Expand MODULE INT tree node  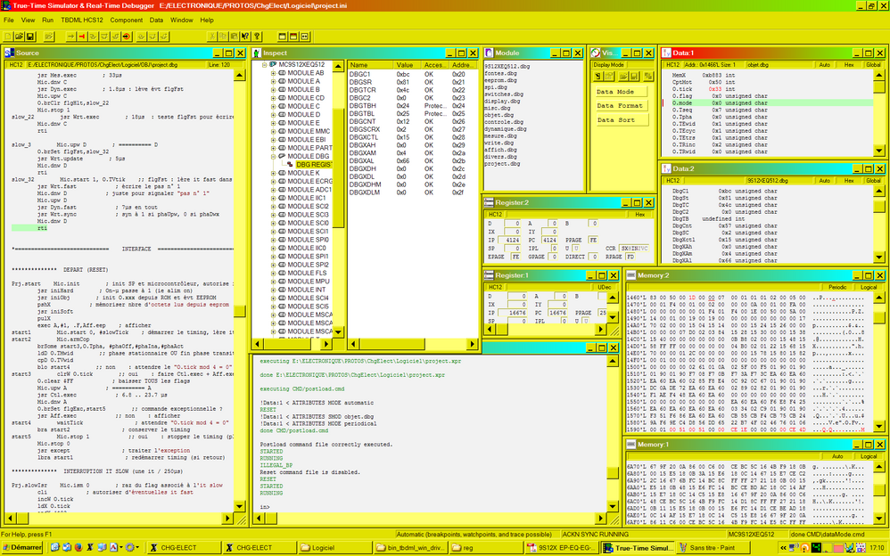coord(273,290)
